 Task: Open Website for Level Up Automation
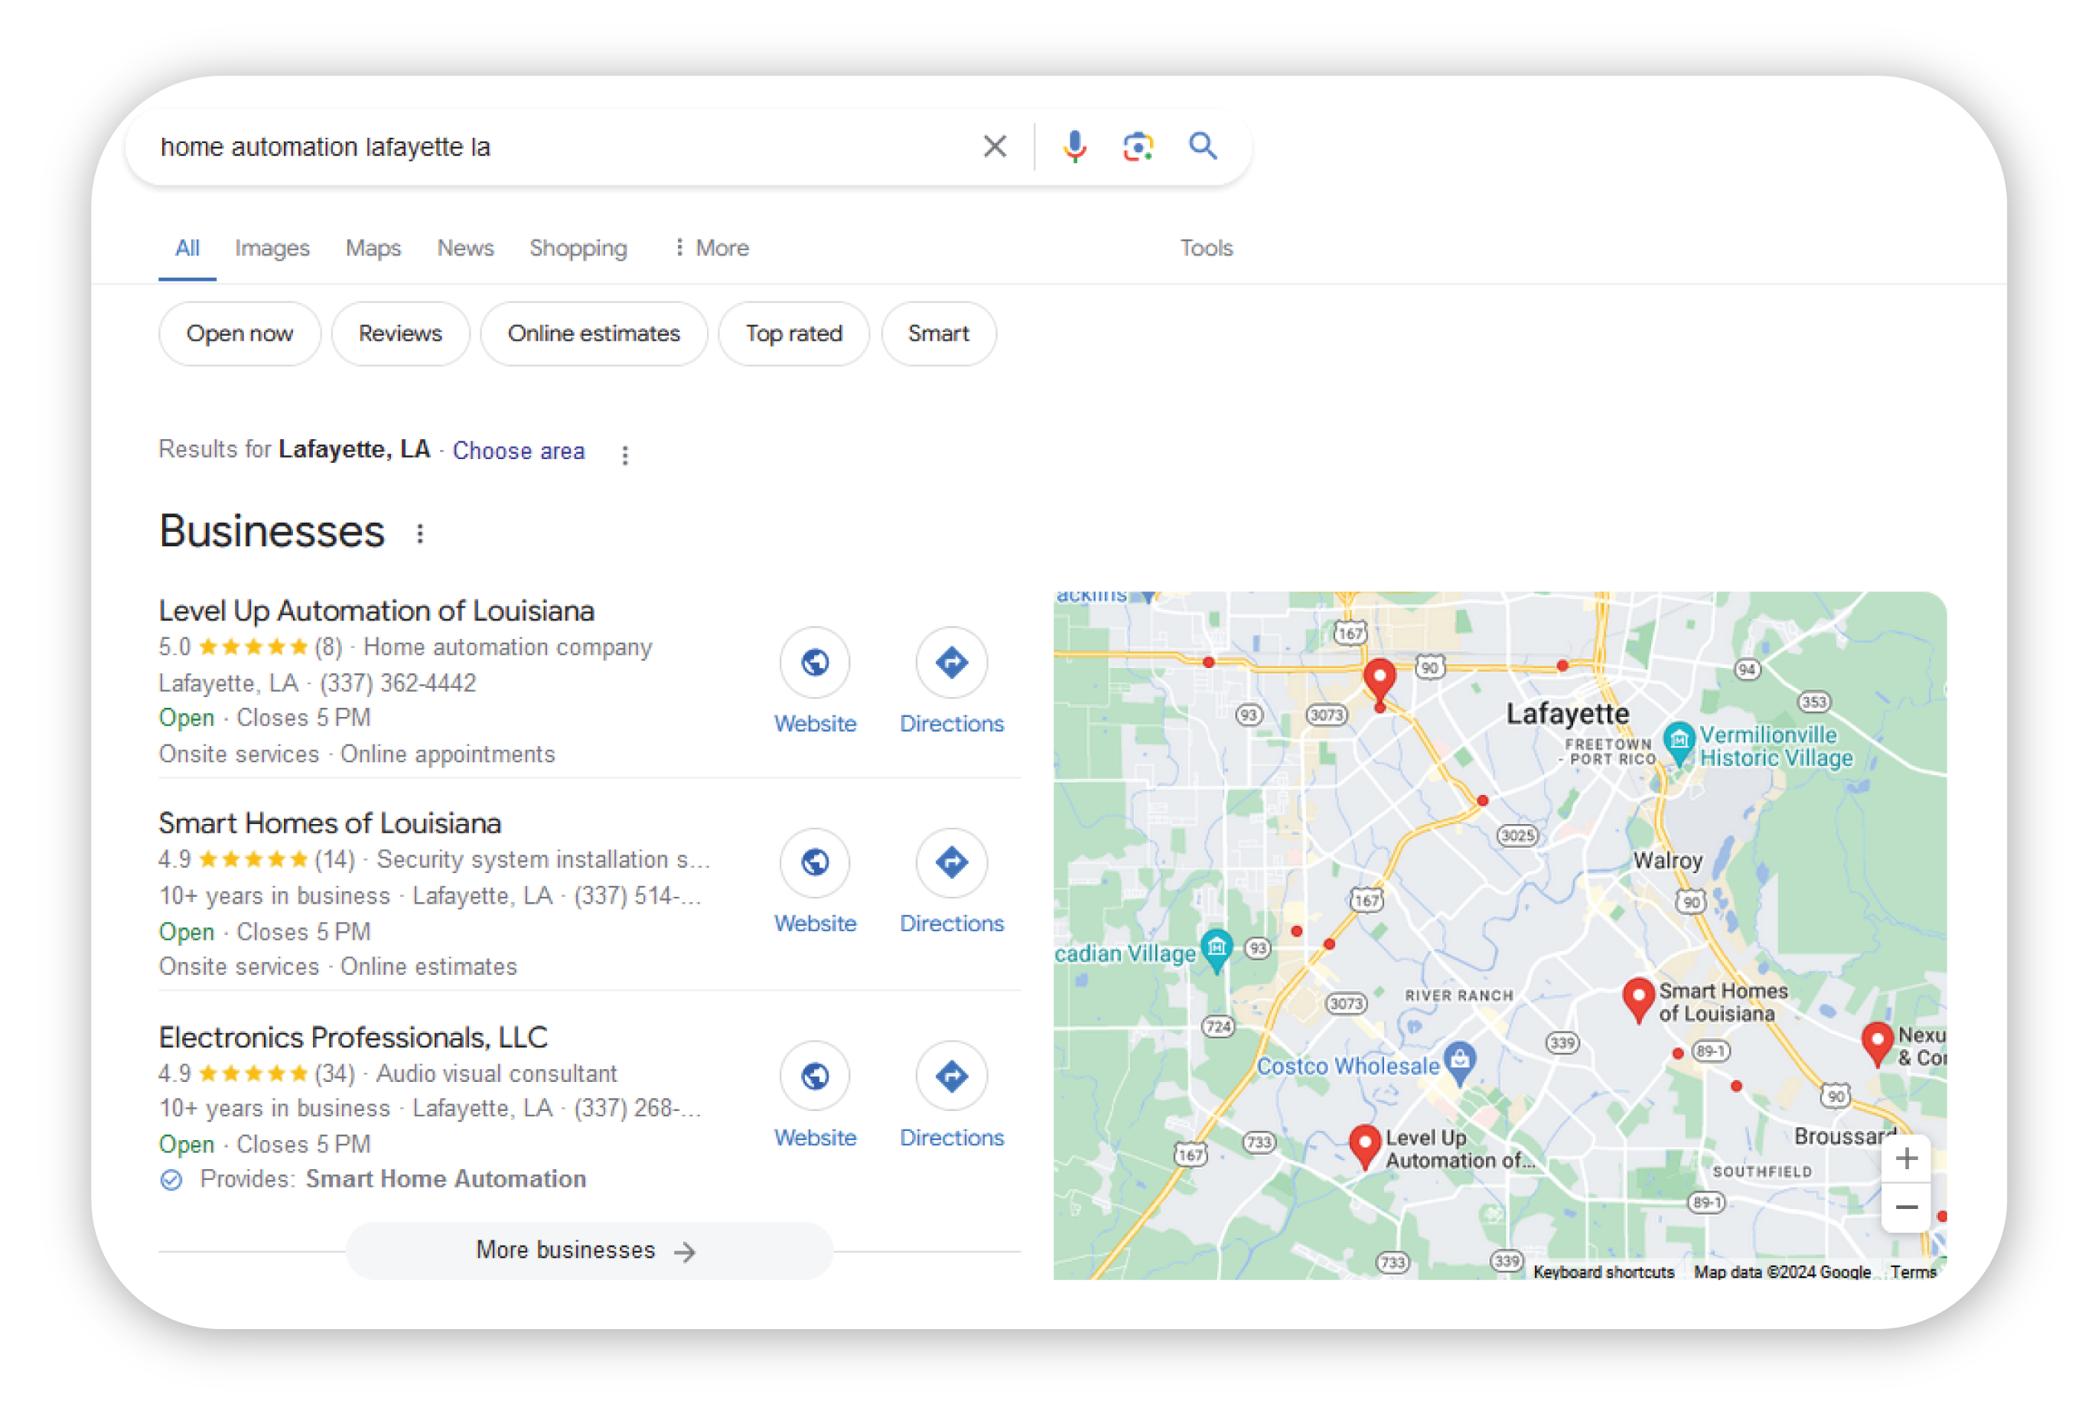814,662
